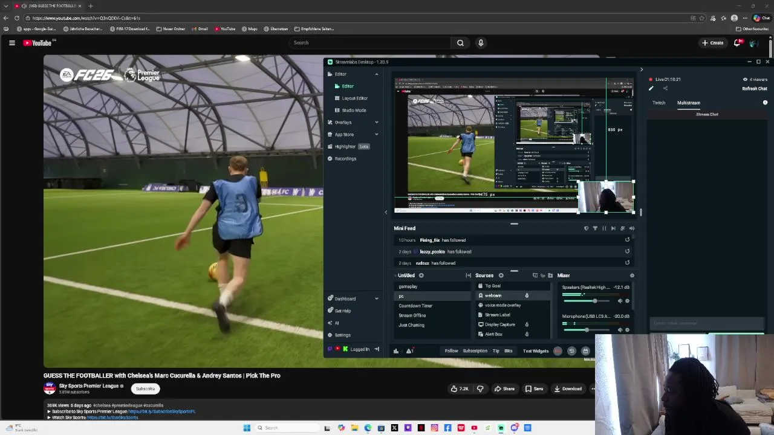Screen dimensions: 774x435
Task: Open Mini Feed shield safe mode icon
Action: pos(586,228)
